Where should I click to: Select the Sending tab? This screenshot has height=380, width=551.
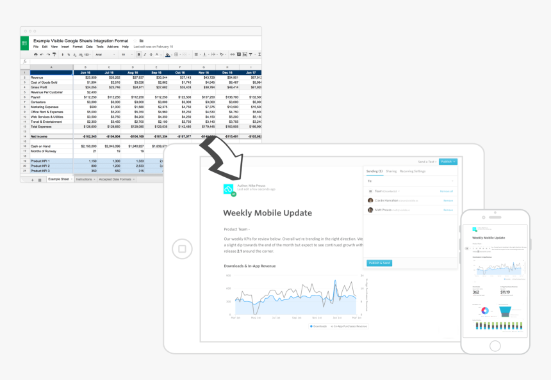click(374, 171)
